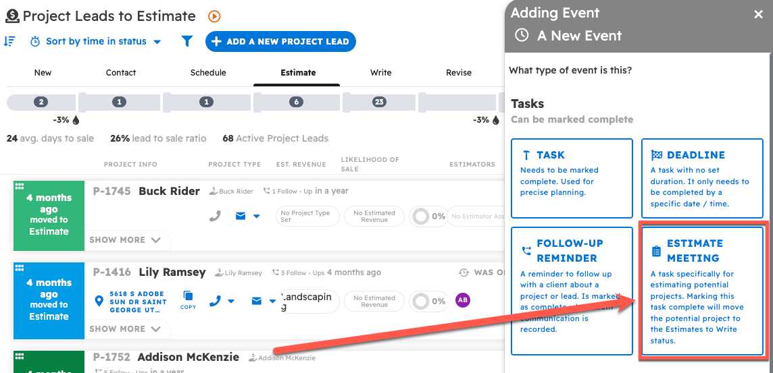
Task: Switch to the Write tab
Action: [x=380, y=72]
